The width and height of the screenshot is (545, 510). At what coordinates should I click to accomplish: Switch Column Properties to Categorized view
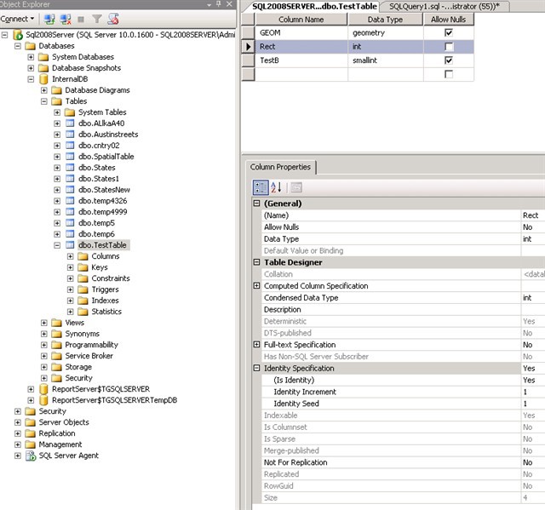point(261,187)
